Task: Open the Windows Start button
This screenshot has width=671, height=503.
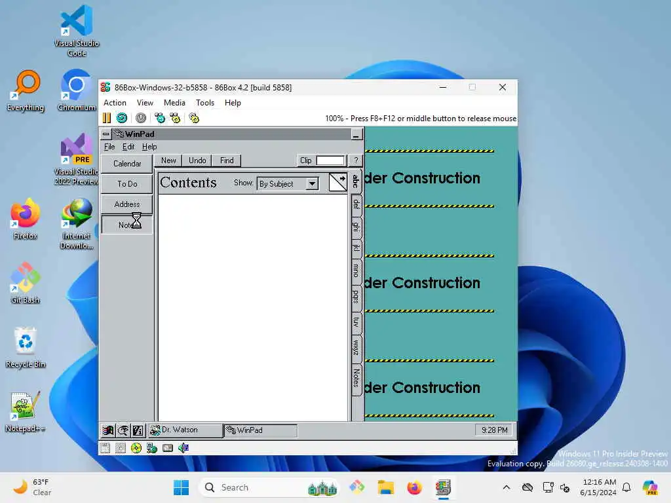Action: tap(181, 487)
